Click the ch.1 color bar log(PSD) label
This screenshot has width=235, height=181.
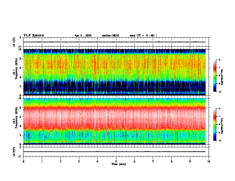click(x=222, y=77)
